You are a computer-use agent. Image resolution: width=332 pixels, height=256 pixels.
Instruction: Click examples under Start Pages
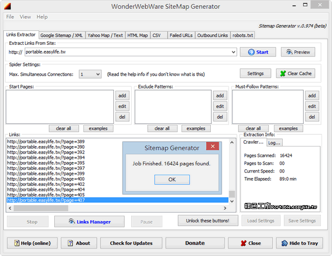[98, 128]
